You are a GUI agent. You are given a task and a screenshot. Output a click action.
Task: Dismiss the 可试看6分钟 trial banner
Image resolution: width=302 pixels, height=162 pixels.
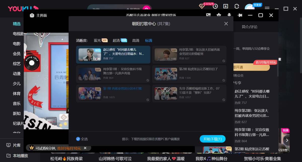85,148
